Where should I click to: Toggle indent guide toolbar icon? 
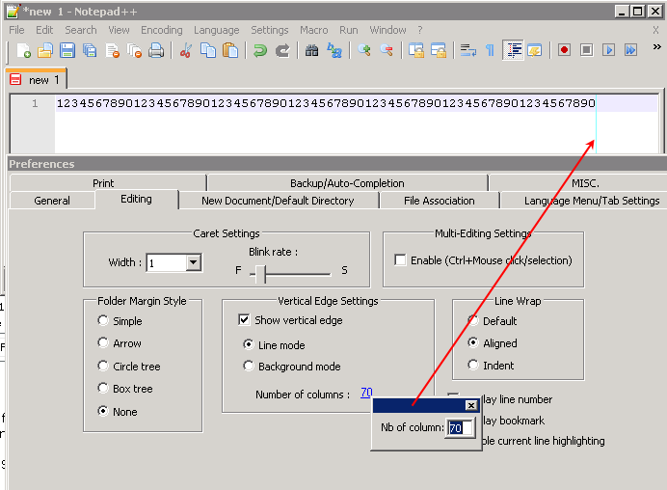coord(513,50)
